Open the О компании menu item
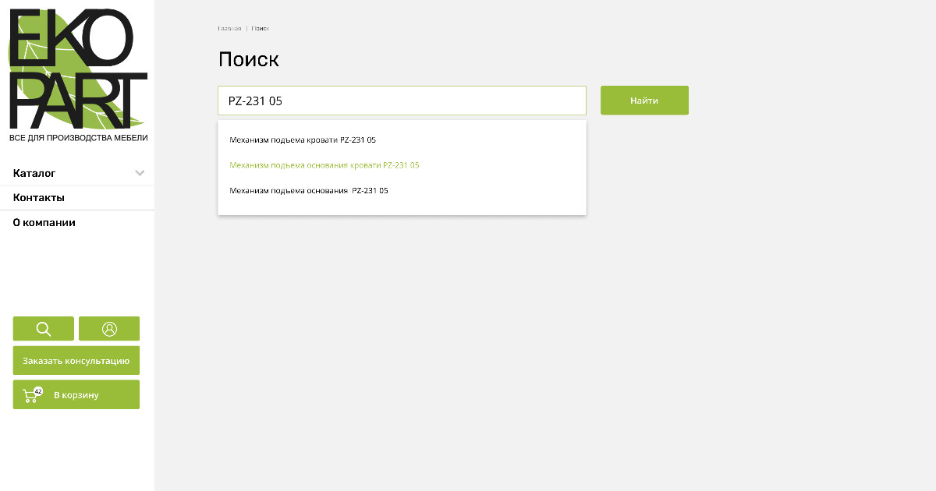The image size is (936, 491). (44, 223)
